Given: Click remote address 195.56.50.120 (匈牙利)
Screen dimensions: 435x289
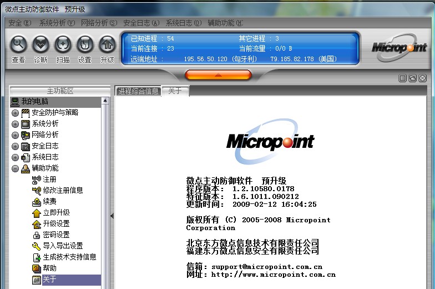Looking at the screenshot, I should coord(221,59).
